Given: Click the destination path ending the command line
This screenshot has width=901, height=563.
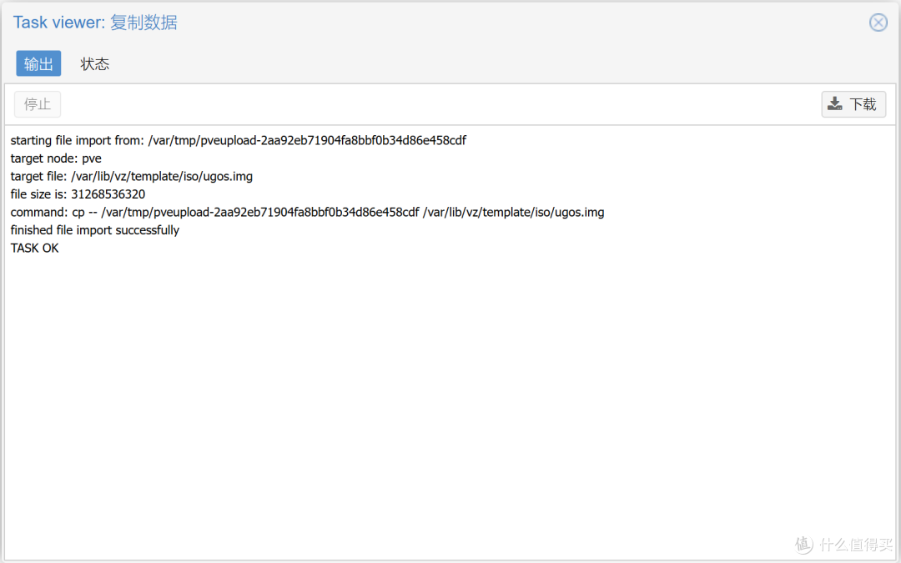Looking at the screenshot, I should pos(513,212).
